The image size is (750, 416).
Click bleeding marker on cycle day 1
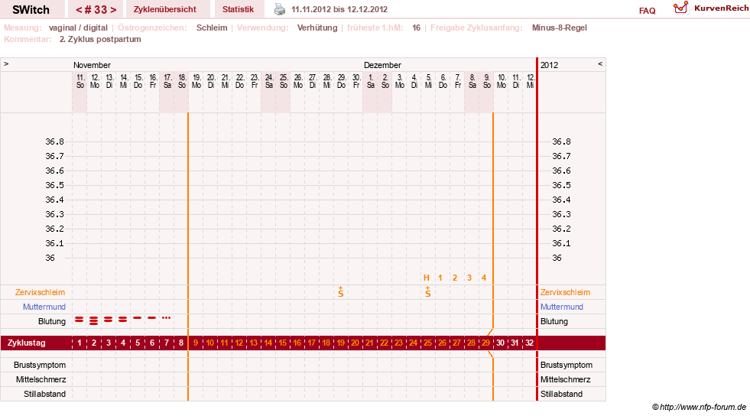point(79,319)
